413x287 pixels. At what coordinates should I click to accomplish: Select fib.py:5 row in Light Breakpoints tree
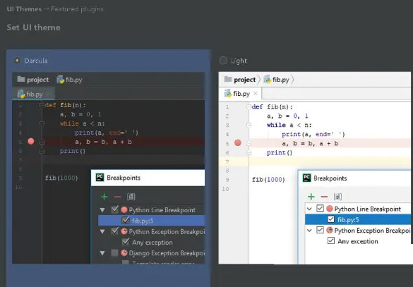pos(358,219)
